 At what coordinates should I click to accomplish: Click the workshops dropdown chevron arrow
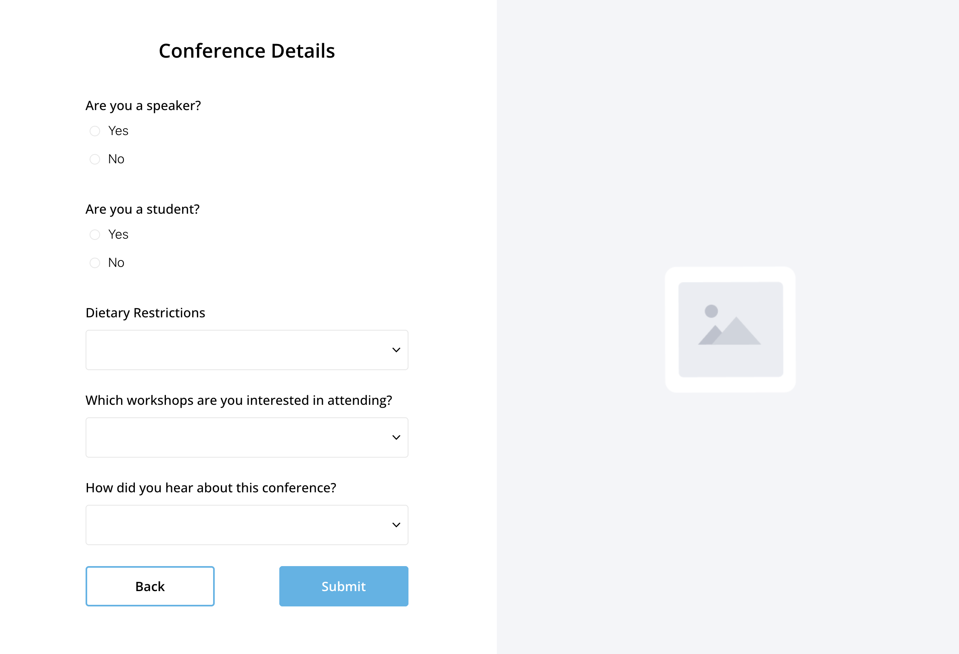point(396,437)
